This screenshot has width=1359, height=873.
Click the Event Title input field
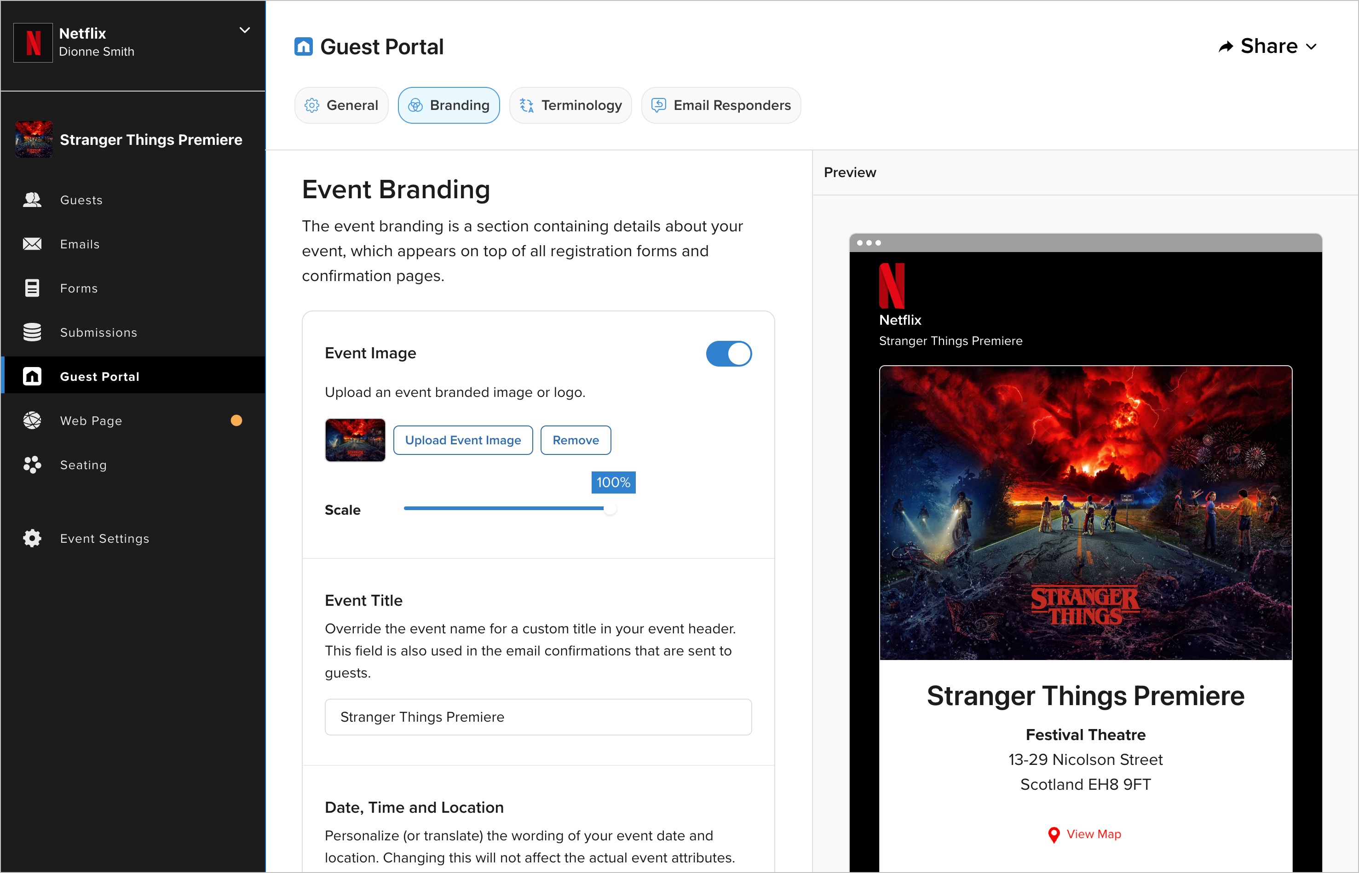538,717
